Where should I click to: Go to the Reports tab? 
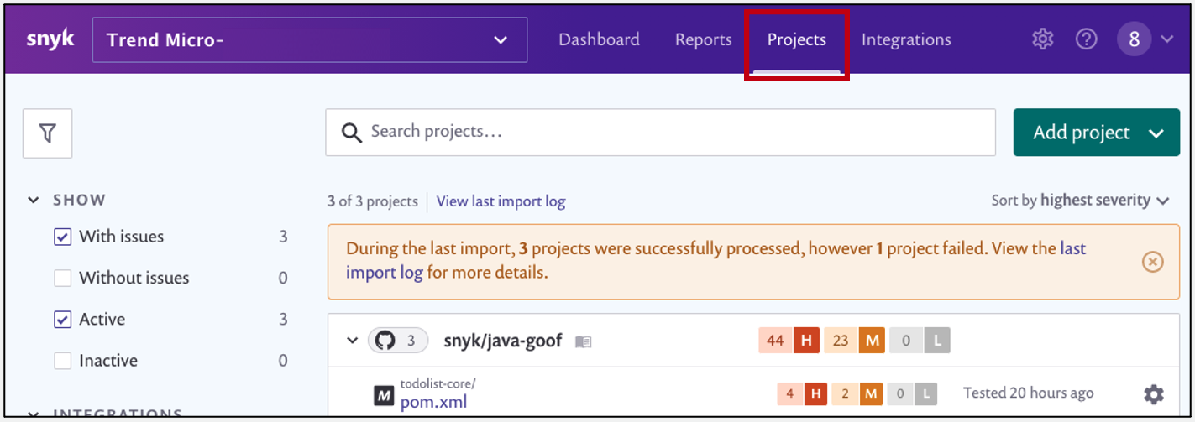[703, 39]
